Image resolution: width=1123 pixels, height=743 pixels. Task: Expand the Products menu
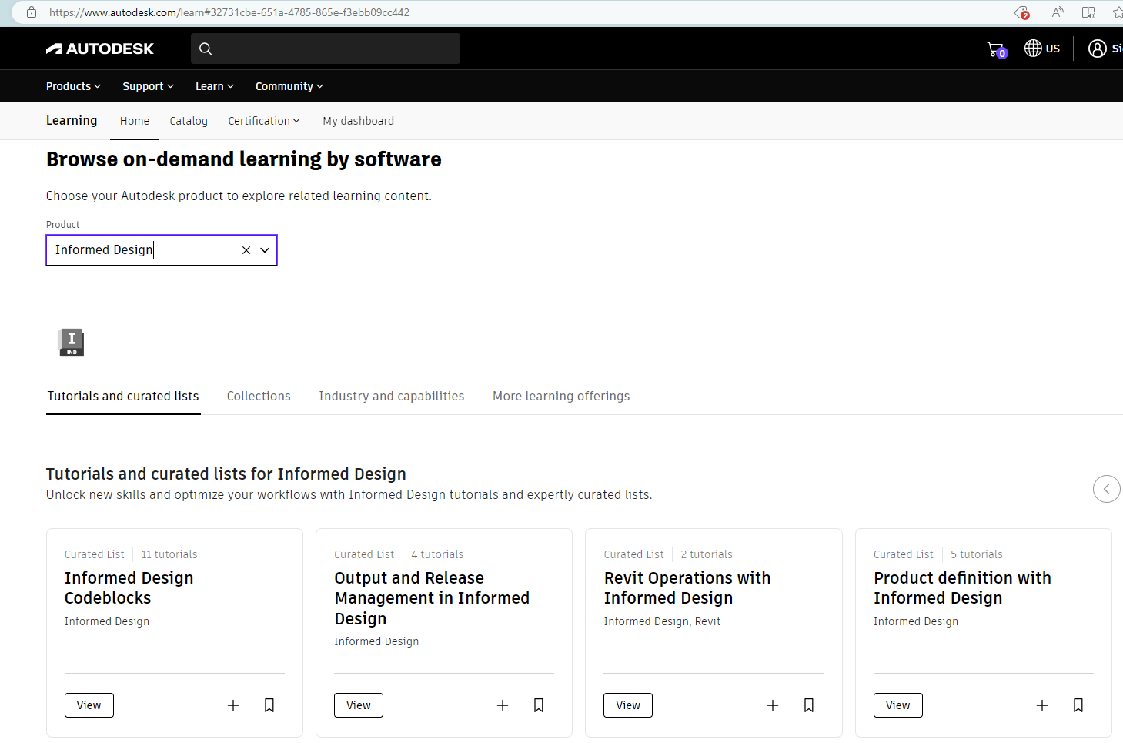[73, 86]
